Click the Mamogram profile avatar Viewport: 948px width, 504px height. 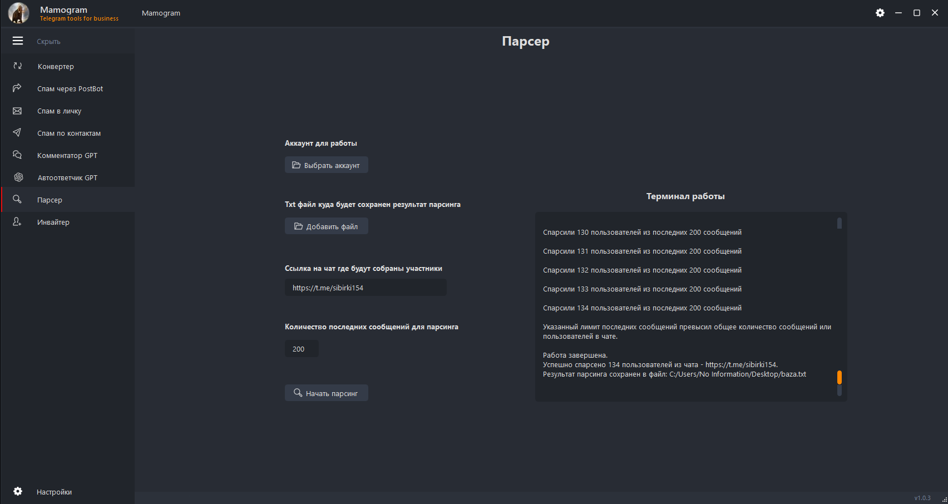18,13
